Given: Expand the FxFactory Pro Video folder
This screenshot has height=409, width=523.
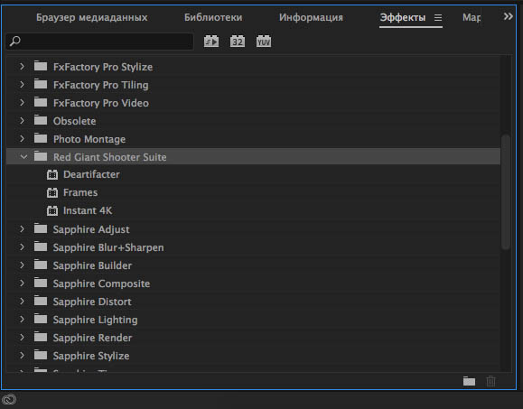Looking at the screenshot, I should point(22,102).
